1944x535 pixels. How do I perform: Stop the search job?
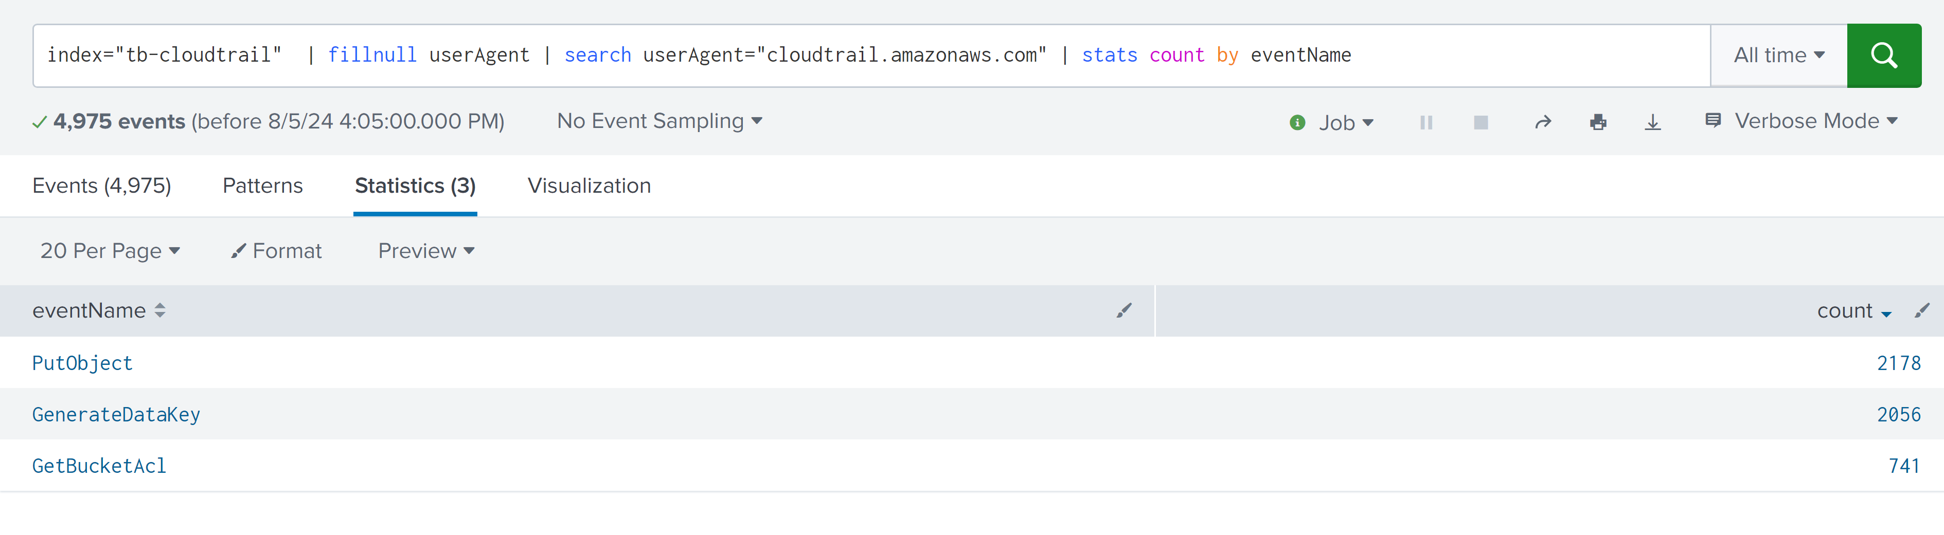[1480, 122]
